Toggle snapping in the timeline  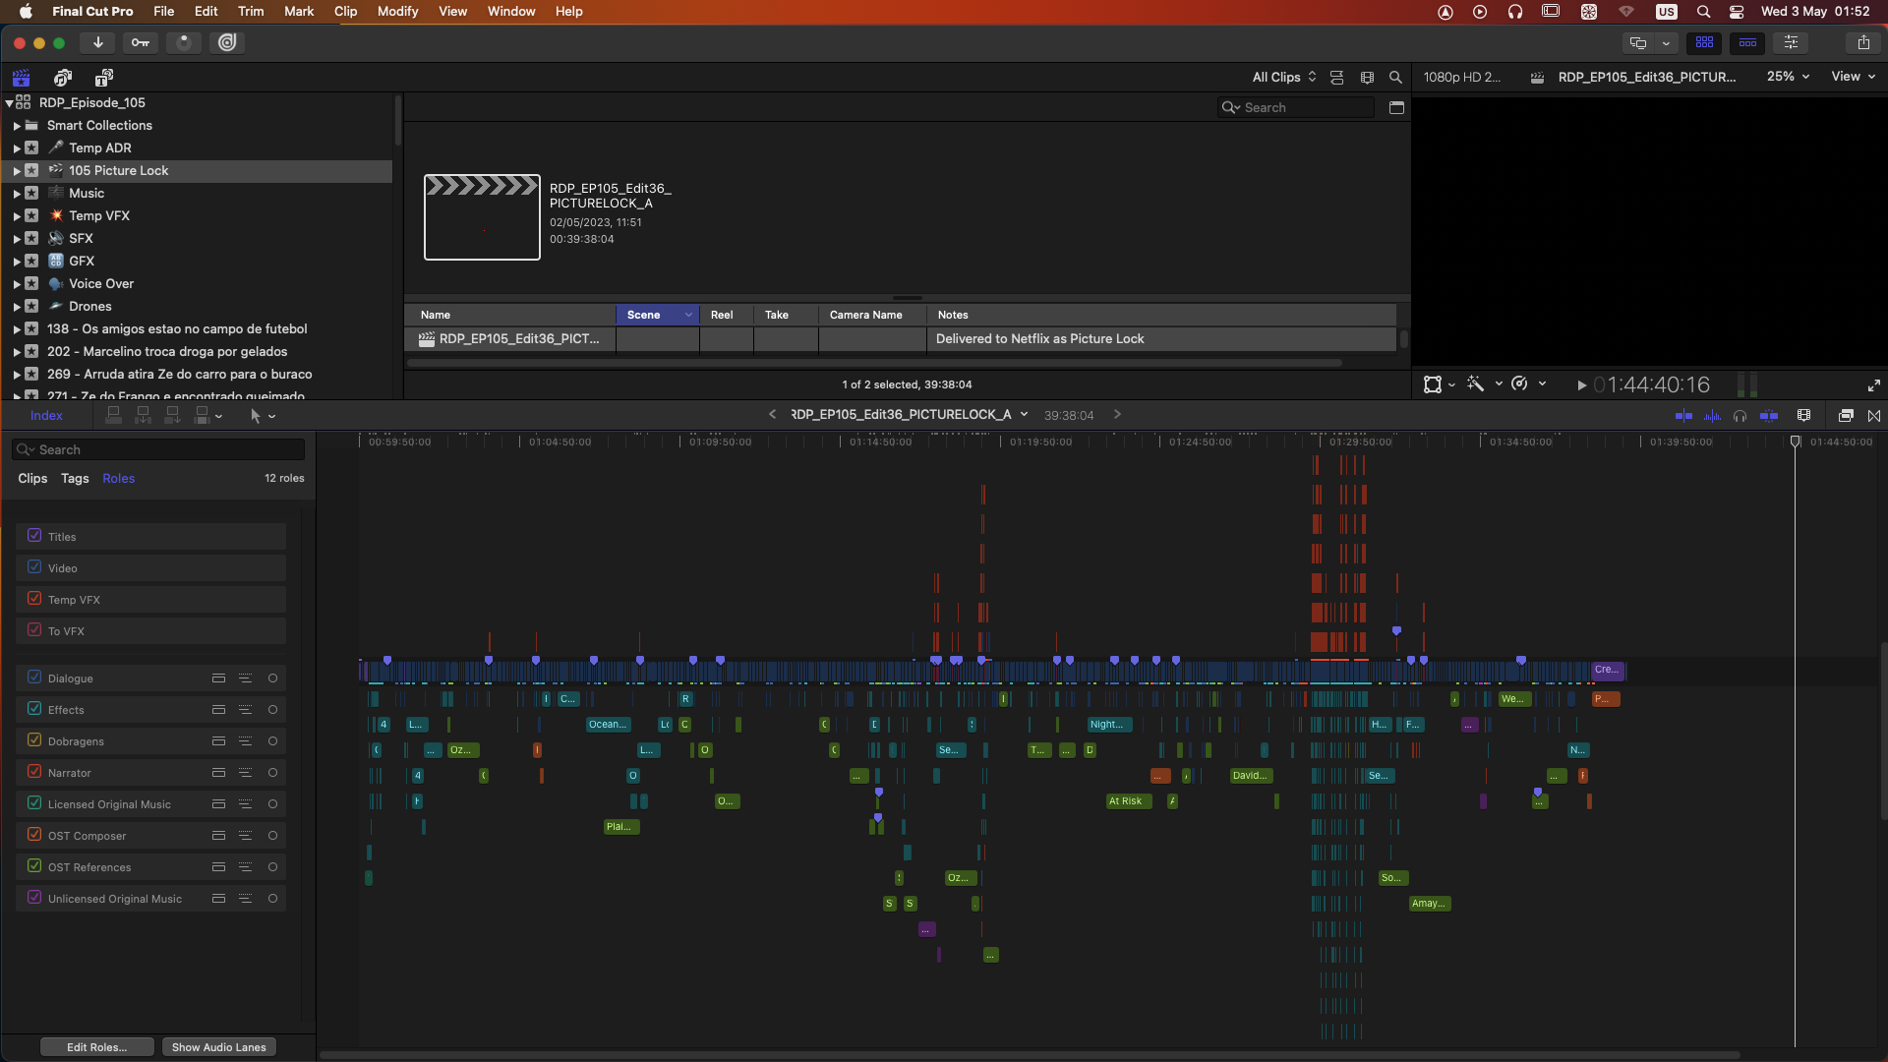1768,416
